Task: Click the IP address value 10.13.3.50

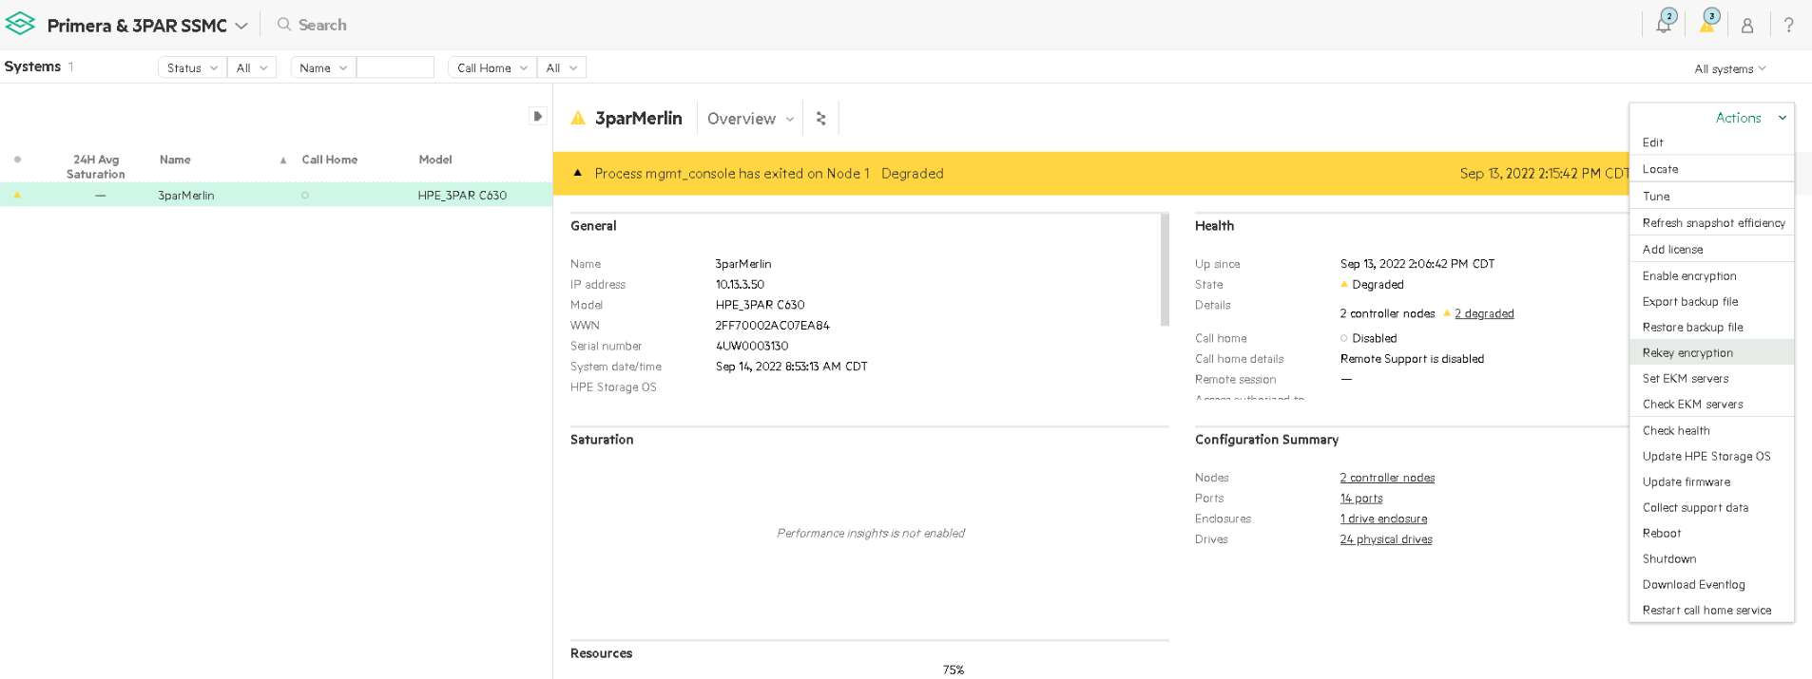Action: (740, 284)
